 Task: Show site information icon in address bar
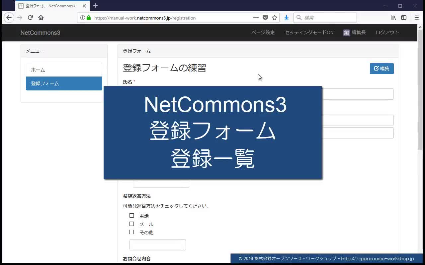coord(82,18)
